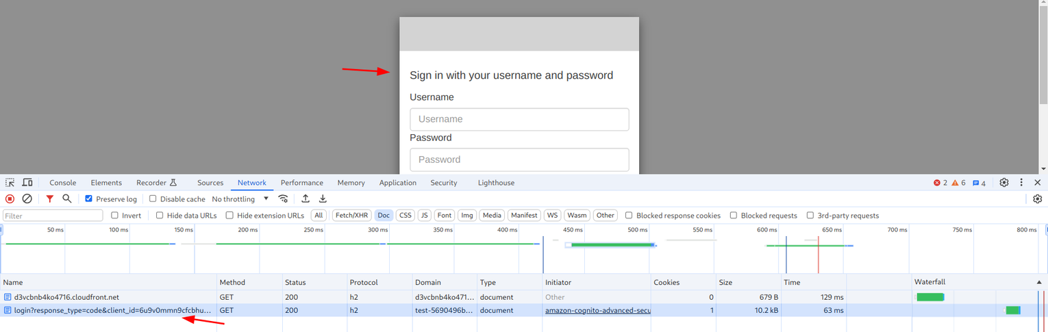The height and width of the screenshot is (332, 1048).
Task: Open network search magnifier
Action: click(x=67, y=199)
